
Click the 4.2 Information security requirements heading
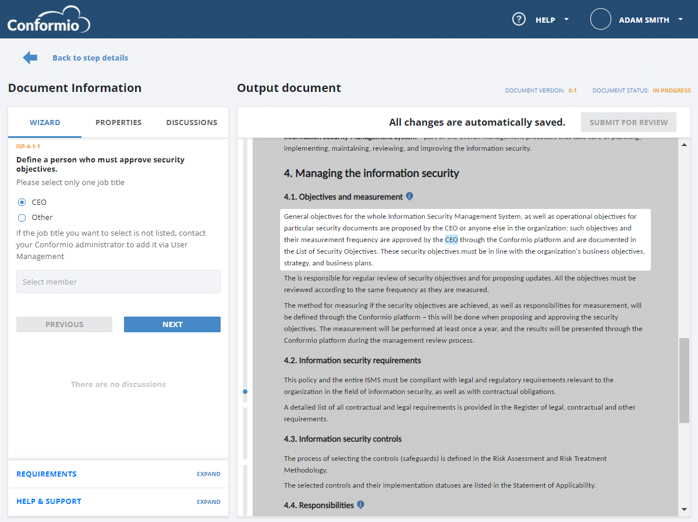pyautogui.click(x=353, y=360)
